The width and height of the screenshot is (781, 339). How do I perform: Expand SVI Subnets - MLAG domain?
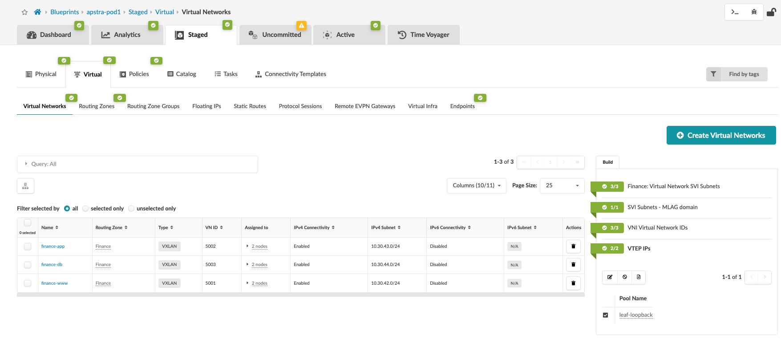[x=662, y=207]
